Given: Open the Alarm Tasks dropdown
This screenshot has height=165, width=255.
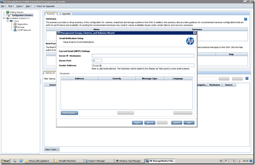Looking at the screenshot, I should click(52, 149).
